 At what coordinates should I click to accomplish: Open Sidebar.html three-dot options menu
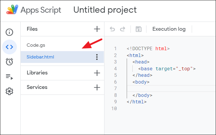click(x=97, y=57)
